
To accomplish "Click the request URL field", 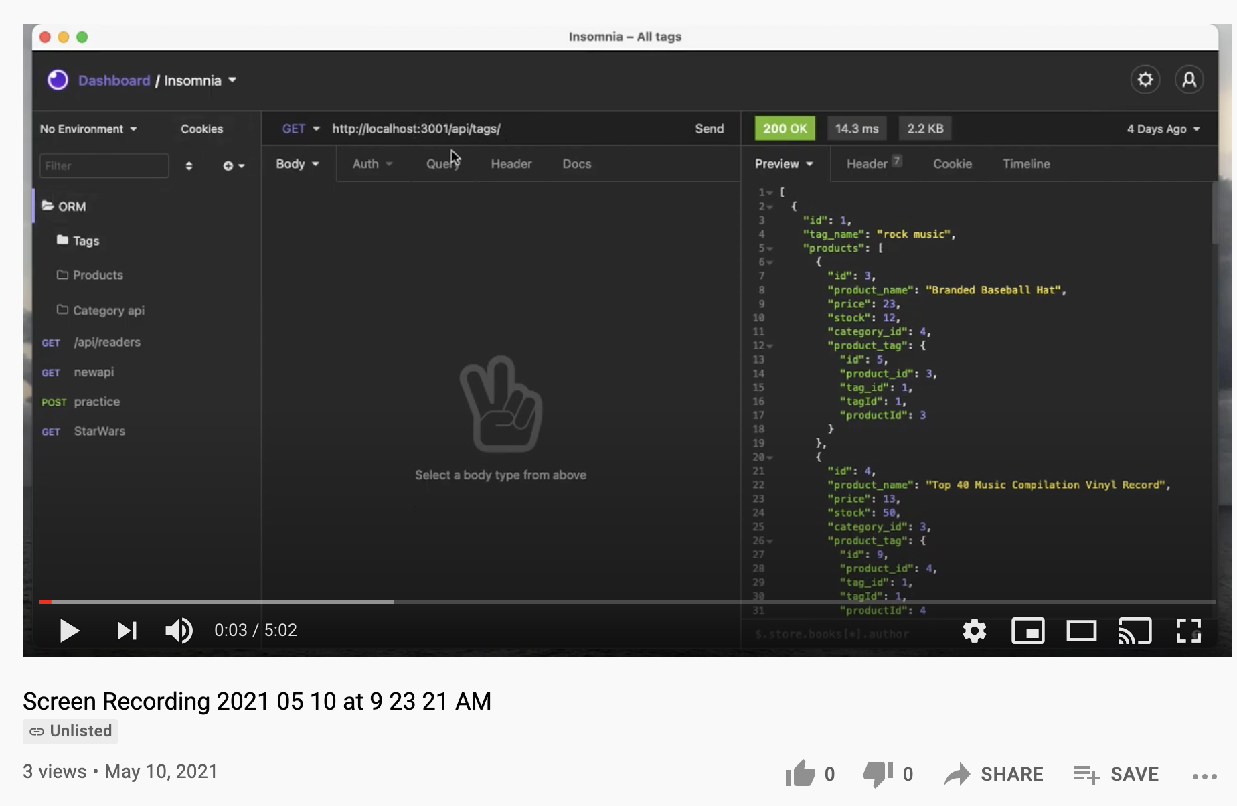I will pos(505,129).
